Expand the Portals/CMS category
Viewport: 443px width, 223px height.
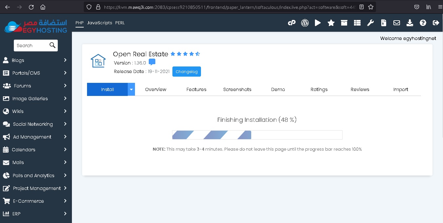[x=35, y=73]
